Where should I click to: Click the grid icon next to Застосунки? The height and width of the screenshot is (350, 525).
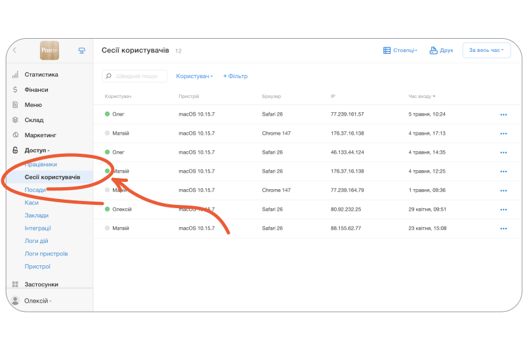click(x=15, y=284)
